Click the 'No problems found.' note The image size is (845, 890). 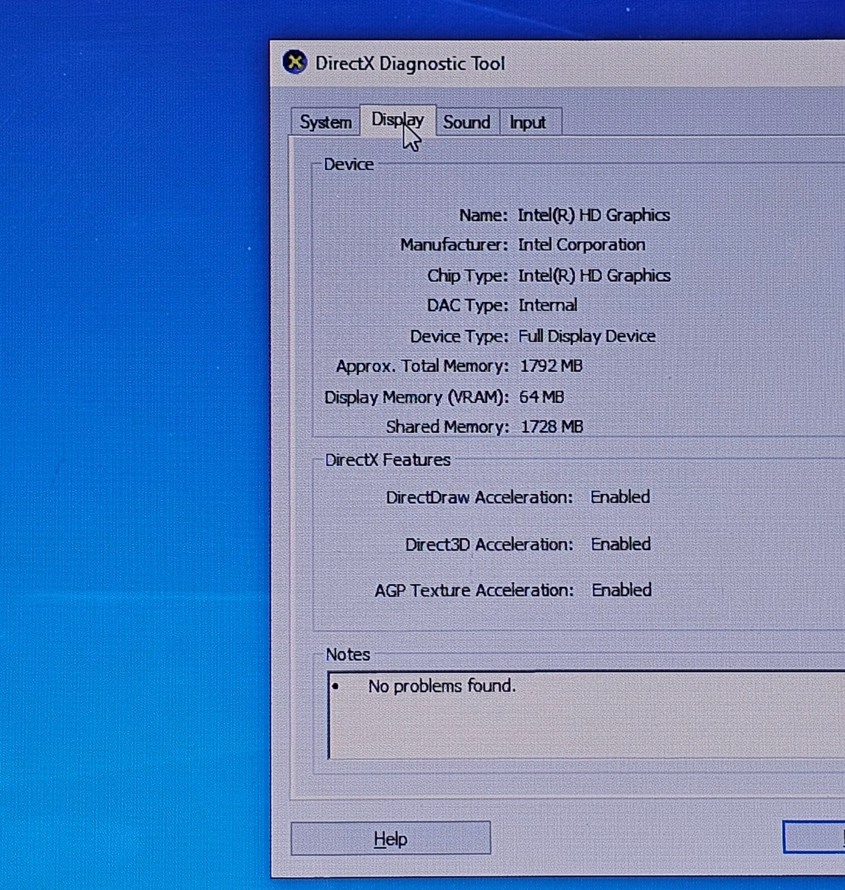(442, 686)
